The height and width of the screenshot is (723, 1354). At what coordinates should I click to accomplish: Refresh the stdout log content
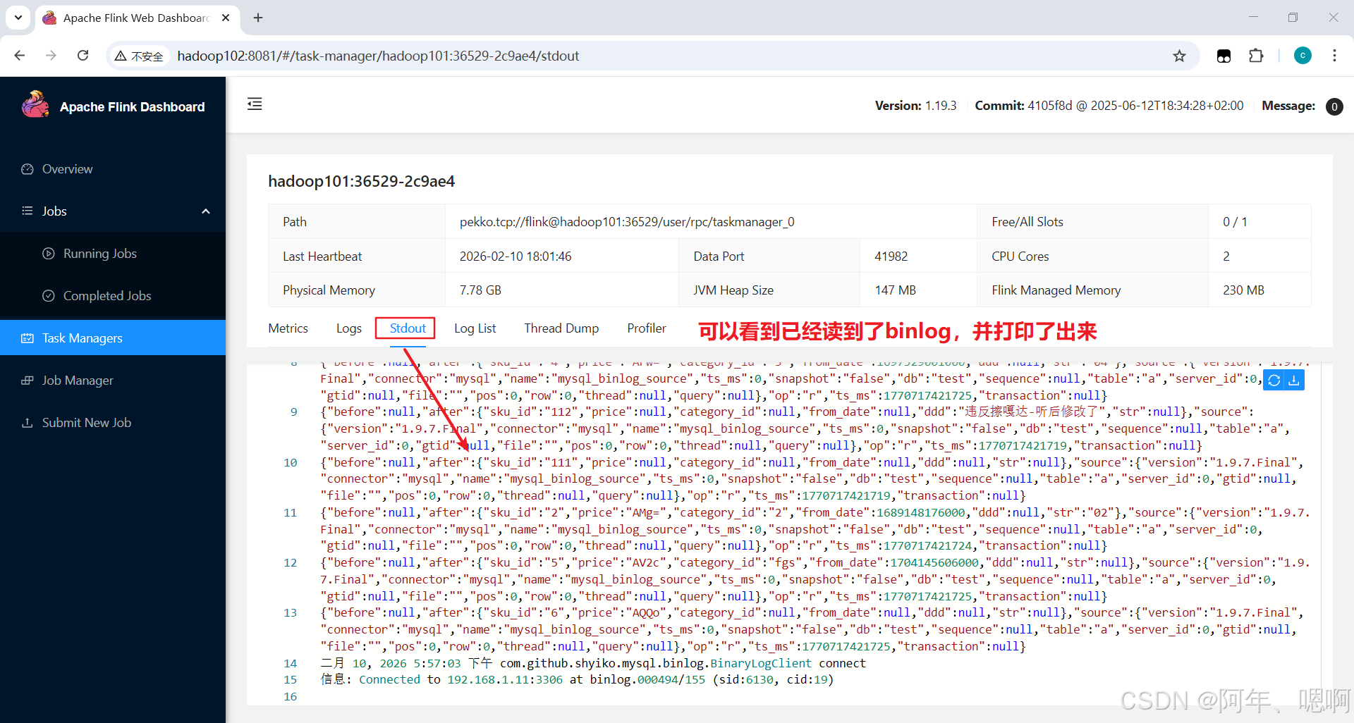tap(1274, 381)
